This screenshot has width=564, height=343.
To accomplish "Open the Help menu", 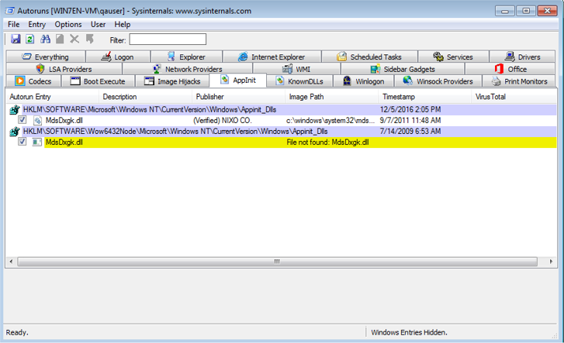I will click(123, 25).
